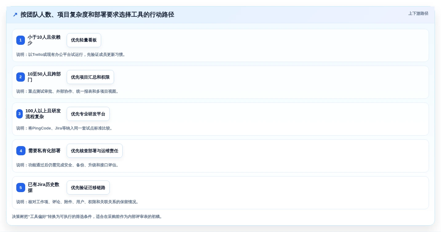Click the step 3 number badge
Image resolution: width=441 pixels, height=232 pixels.
click(19, 114)
